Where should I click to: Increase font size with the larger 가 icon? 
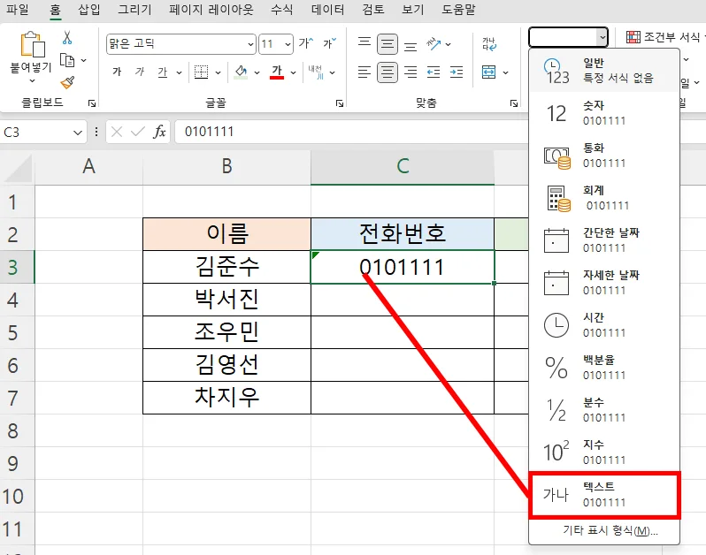306,43
